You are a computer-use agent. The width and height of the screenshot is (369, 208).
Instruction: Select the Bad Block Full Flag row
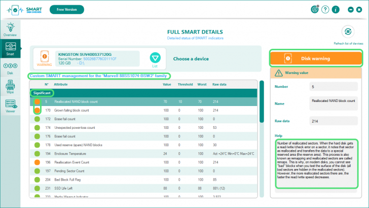pos(143,180)
